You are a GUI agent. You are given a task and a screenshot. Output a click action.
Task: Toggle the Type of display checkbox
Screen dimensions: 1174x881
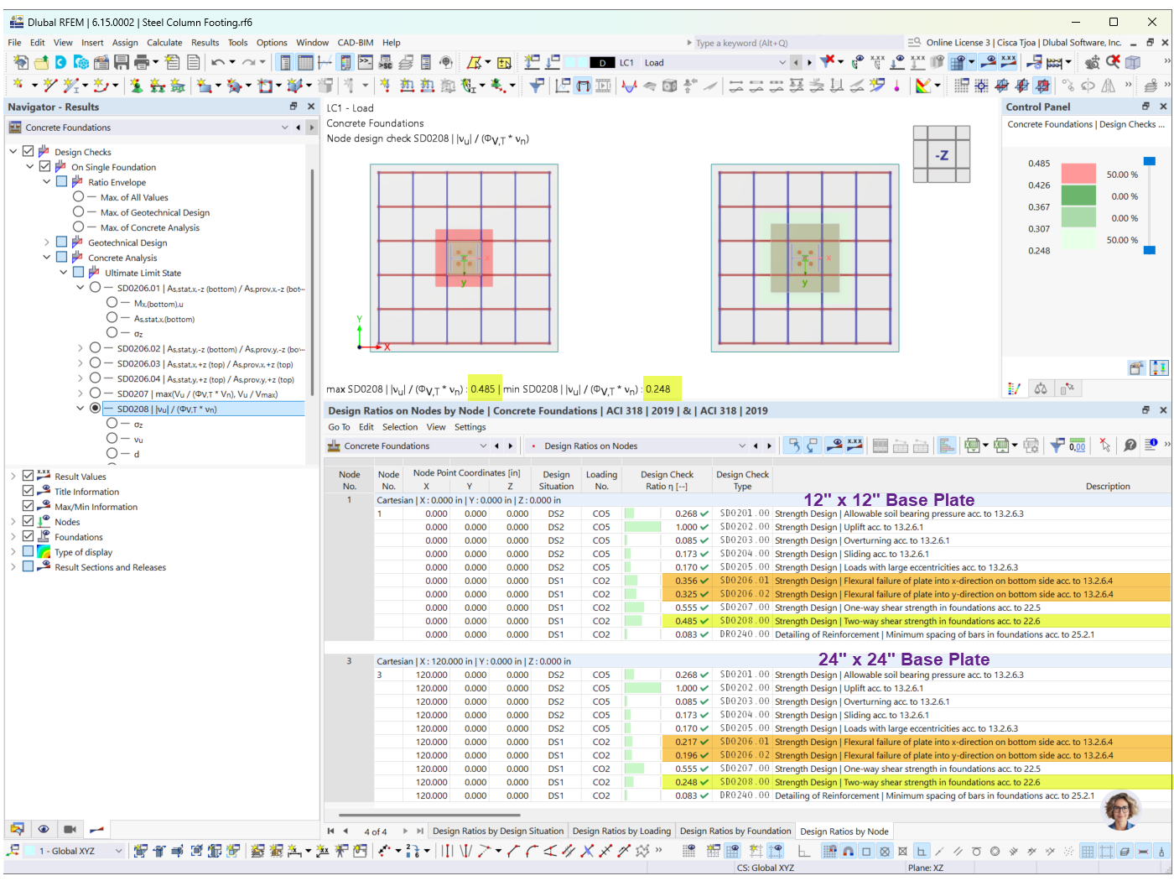tap(29, 552)
